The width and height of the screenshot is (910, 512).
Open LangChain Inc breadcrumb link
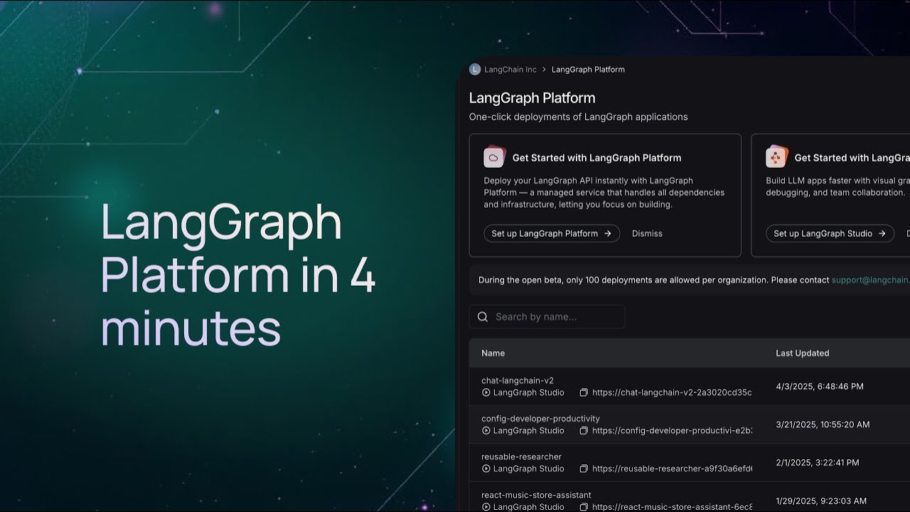pyautogui.click(x=510, y=70)
